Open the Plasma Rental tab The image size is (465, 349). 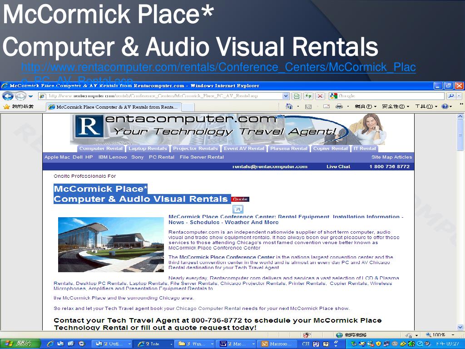(x=288, y=149)
